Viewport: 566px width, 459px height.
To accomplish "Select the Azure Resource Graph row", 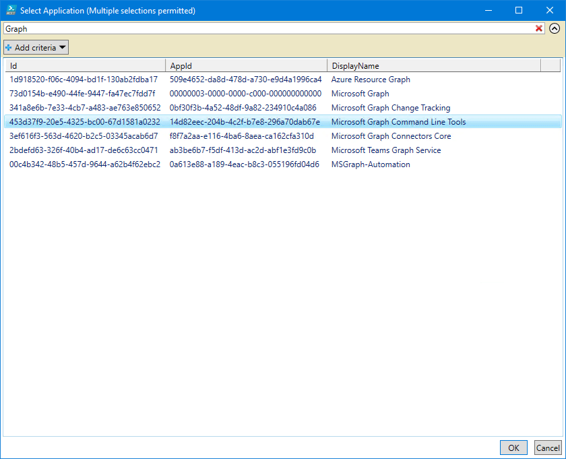I will coord(371,80).
